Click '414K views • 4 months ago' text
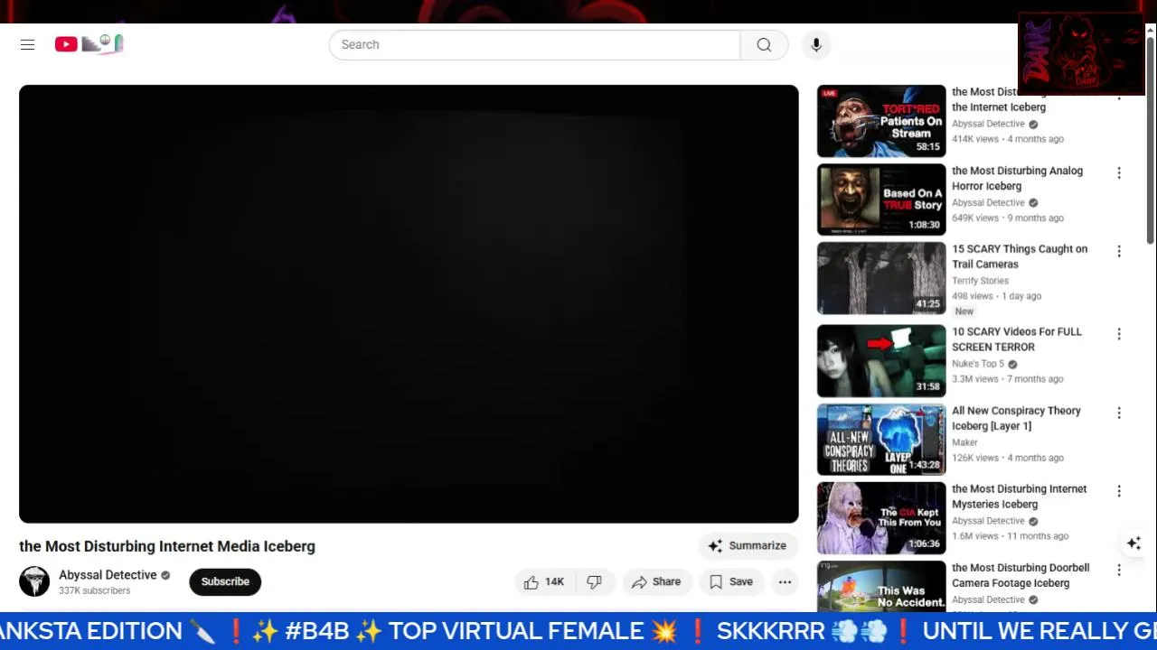1157x650 pixels. [1008, 139]
